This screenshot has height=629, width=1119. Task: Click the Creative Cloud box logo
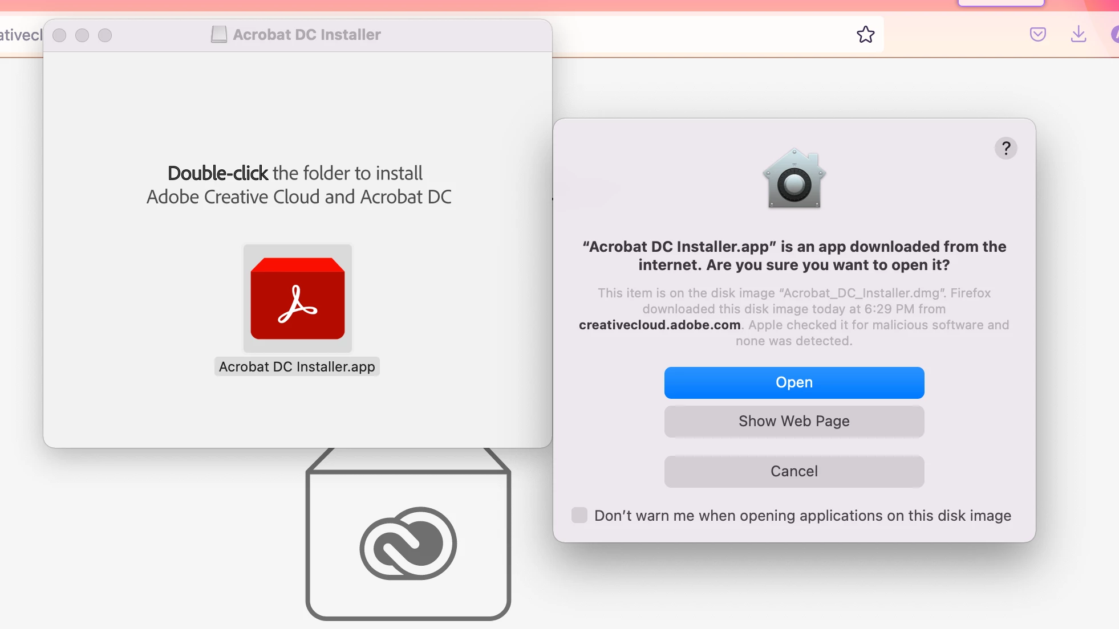(408, 543)
